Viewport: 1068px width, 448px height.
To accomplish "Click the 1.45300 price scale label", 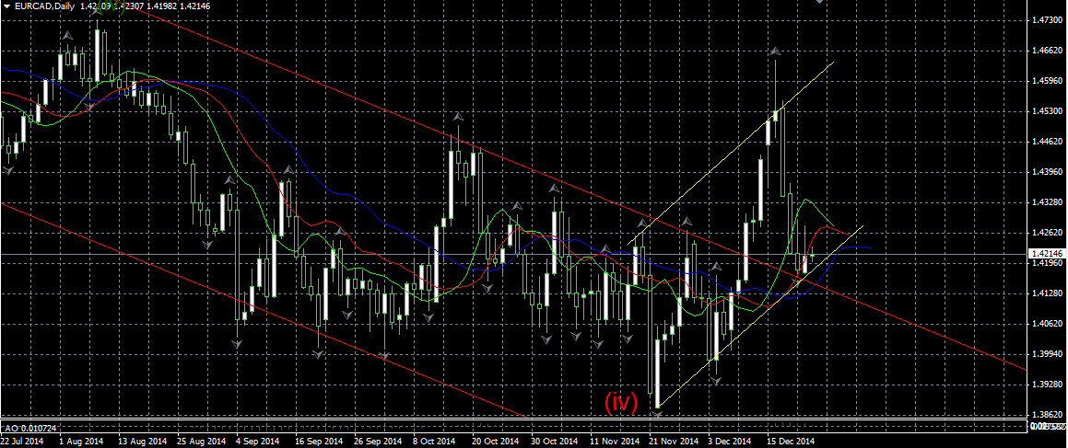I will tap(1046, 111).
